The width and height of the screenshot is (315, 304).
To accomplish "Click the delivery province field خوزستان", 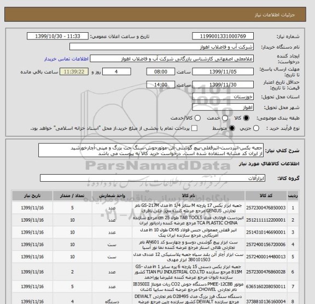I will (223, 97).
